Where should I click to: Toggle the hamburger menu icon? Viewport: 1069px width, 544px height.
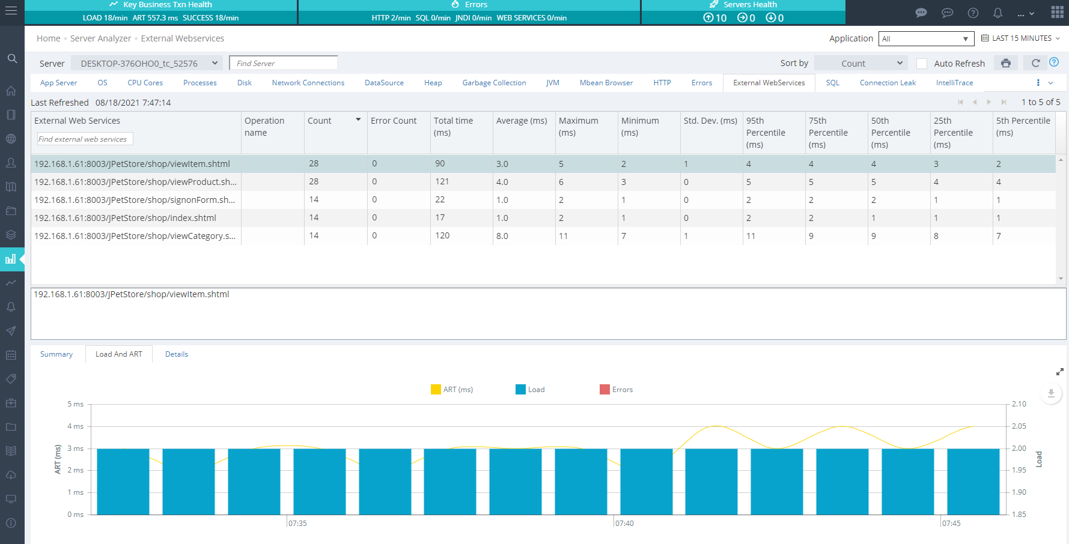tap(11, 11)
